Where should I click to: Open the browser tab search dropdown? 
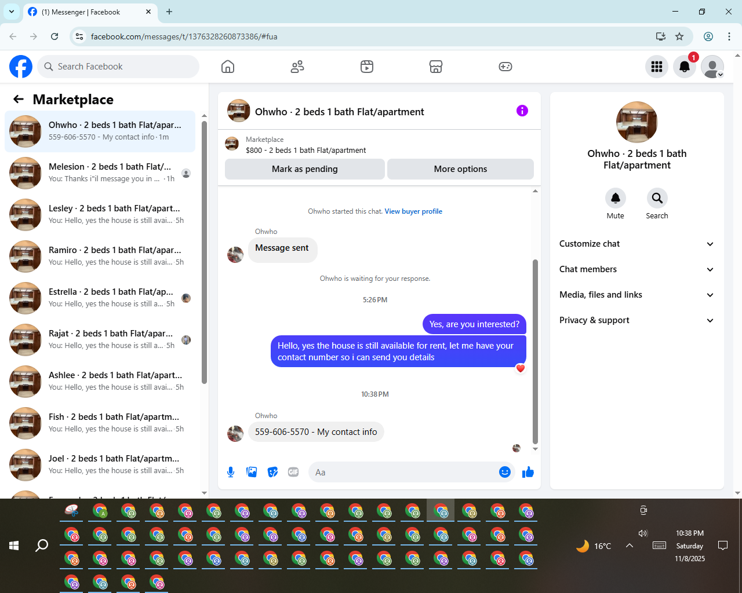click(12, 12)
